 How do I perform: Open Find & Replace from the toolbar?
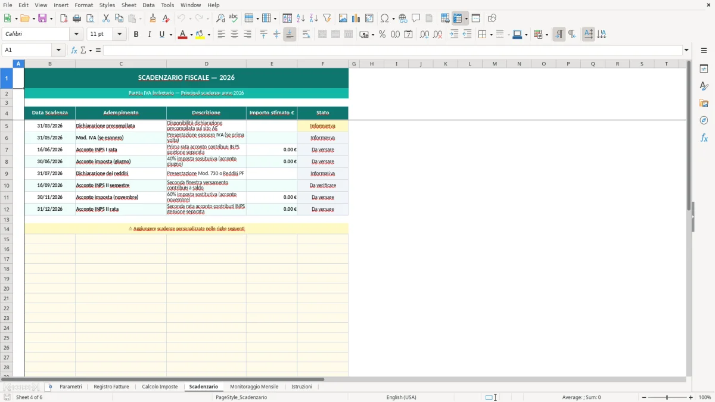point(220,18)
